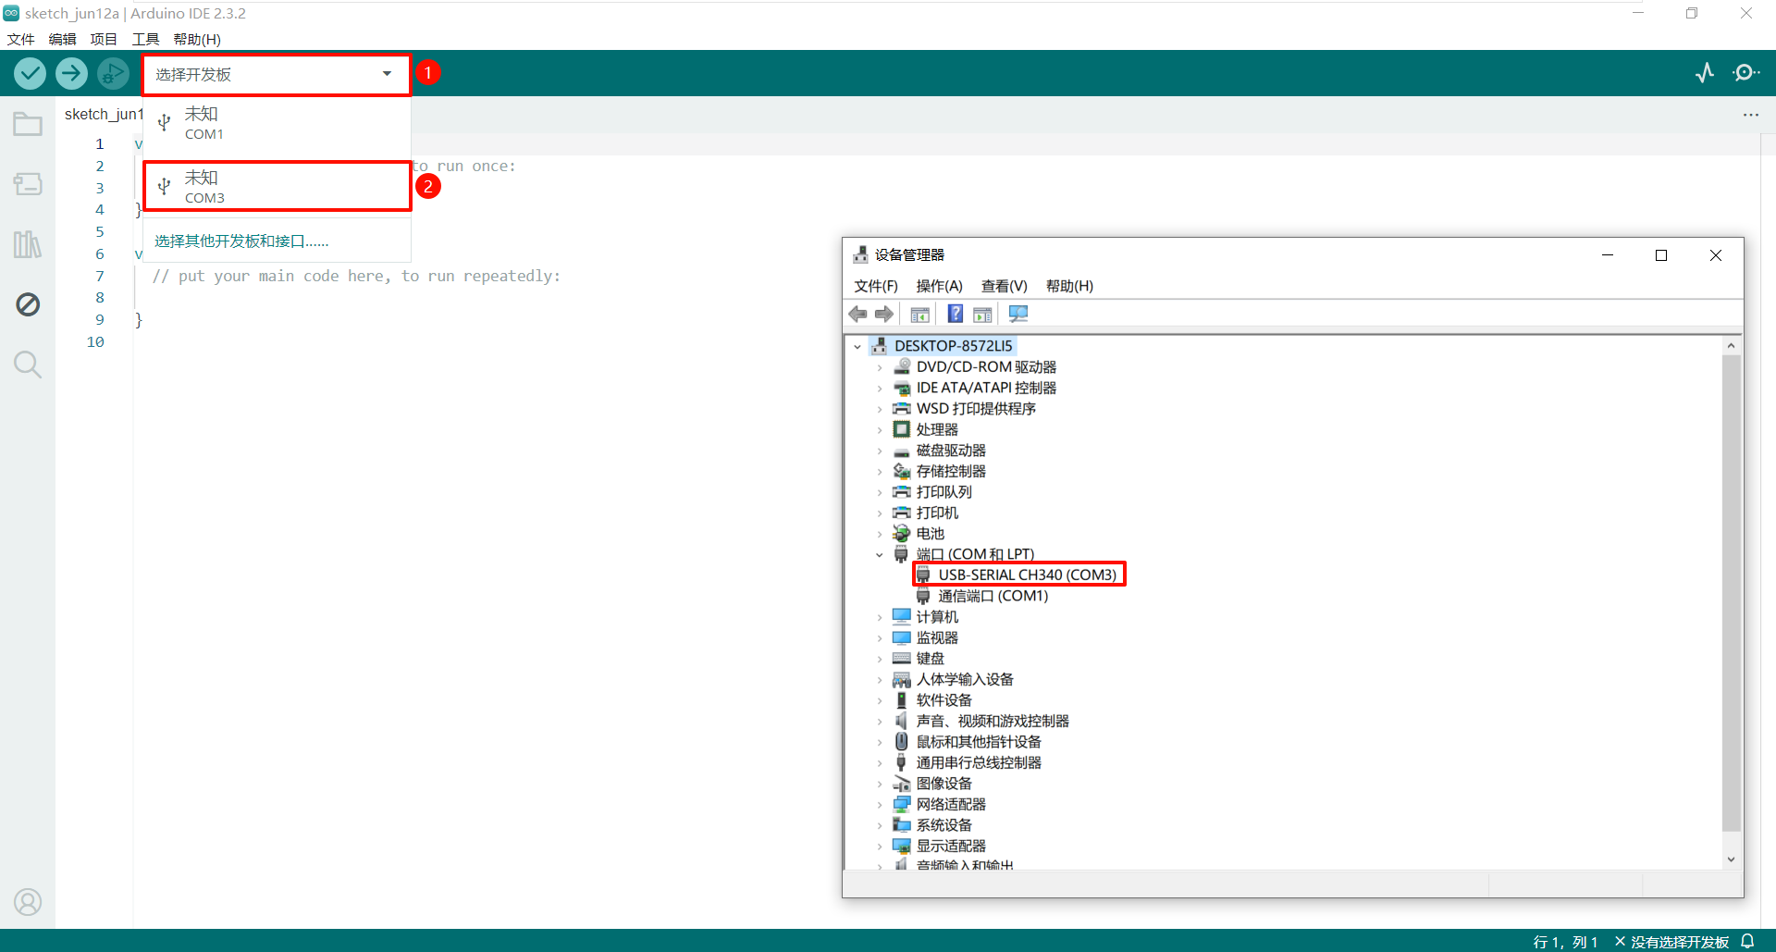Open the 编辑 menu in Arduino IDE
Image resolution: width=1776 pixels, height=952 pixels.
[62, 39]
